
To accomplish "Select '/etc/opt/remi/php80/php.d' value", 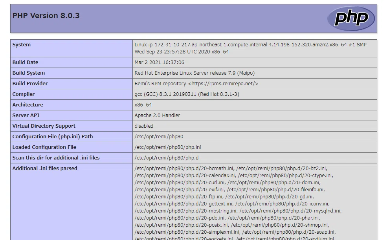I will [x=167, y=158].
